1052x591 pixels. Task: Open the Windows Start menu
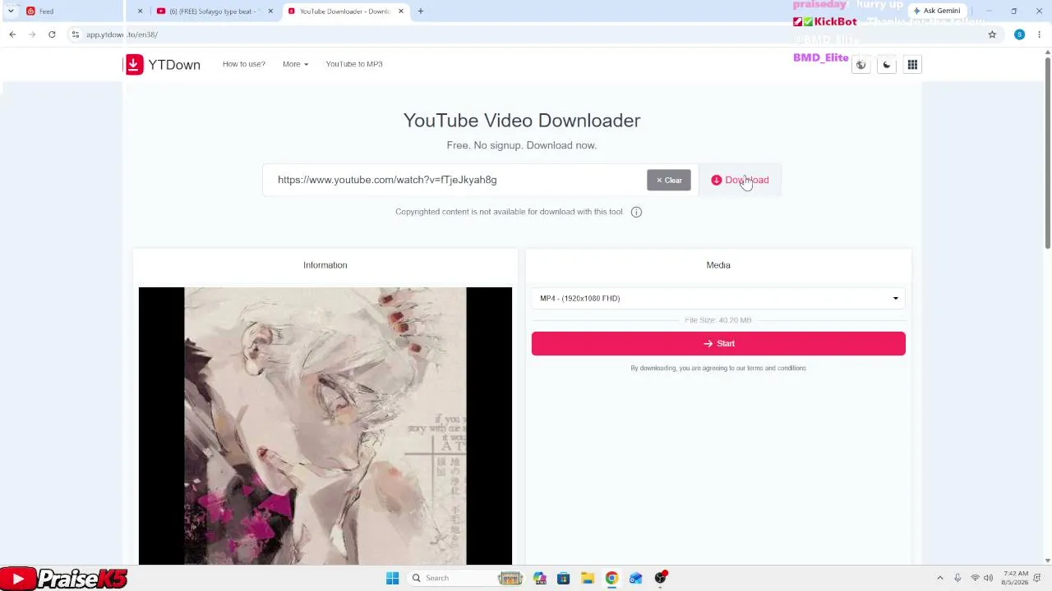click(392, 578)
